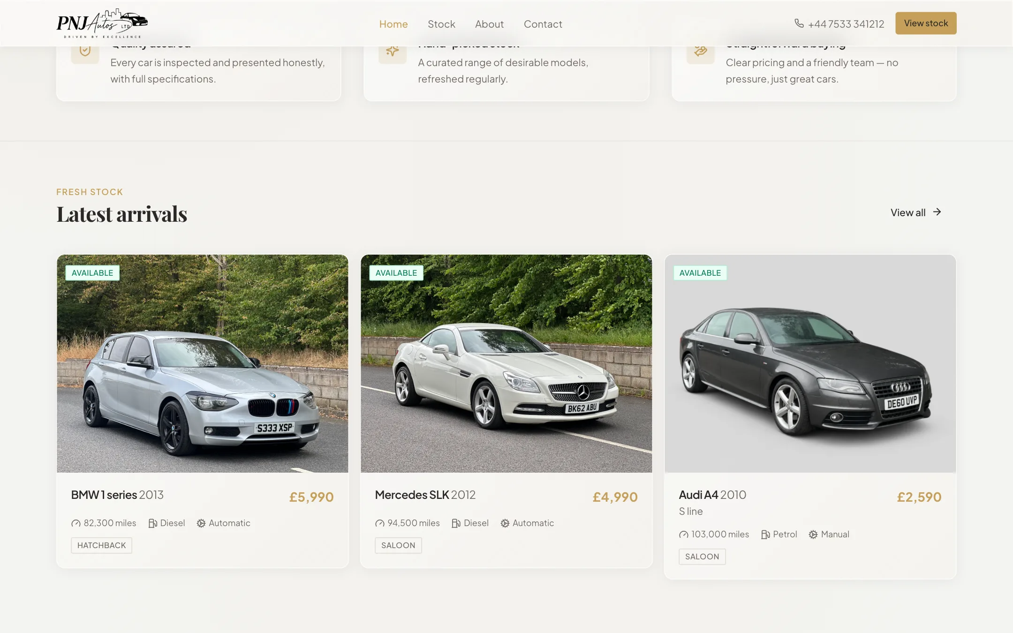Click the fuel pump icon on BMW card
Screen dimensions: 1013x633
(152, 523)
